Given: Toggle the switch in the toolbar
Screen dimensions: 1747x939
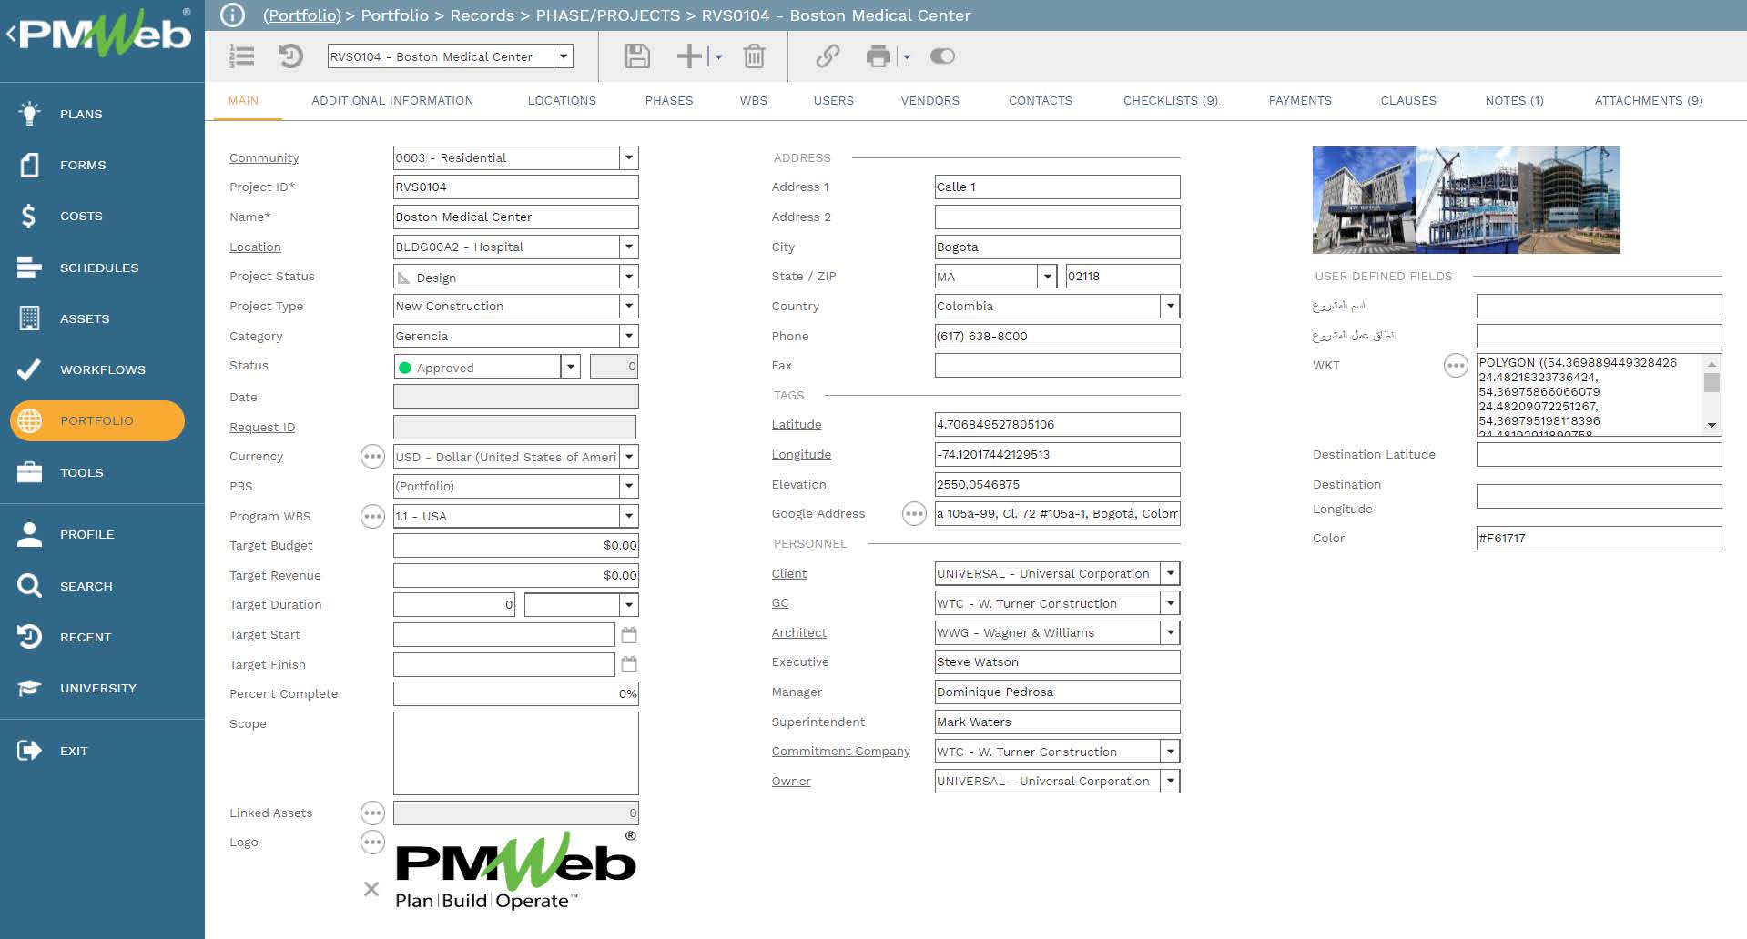Looking at the screenshot, I should [x=942, y=56].
